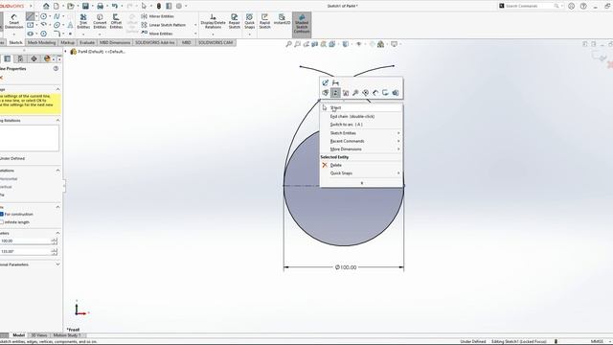613x345 pixels.
Task: Collapse the Existing Relations section
Action: 57,121
